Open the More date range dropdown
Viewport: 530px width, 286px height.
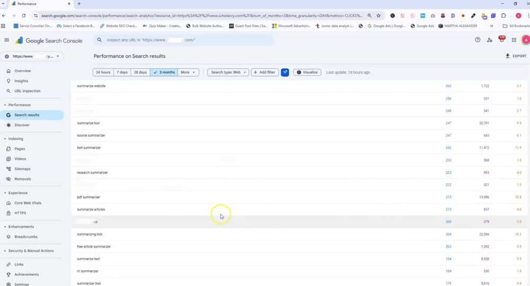tap(188, 72)
